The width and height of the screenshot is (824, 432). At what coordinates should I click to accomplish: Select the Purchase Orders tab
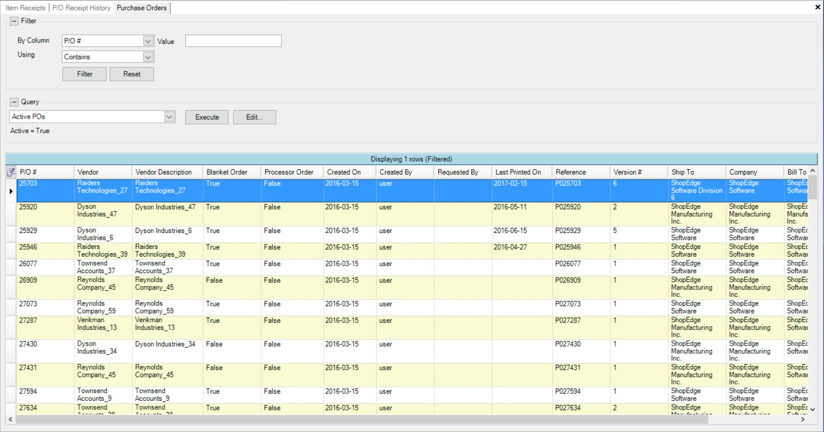pyautogui.click(x=141, y=8)
